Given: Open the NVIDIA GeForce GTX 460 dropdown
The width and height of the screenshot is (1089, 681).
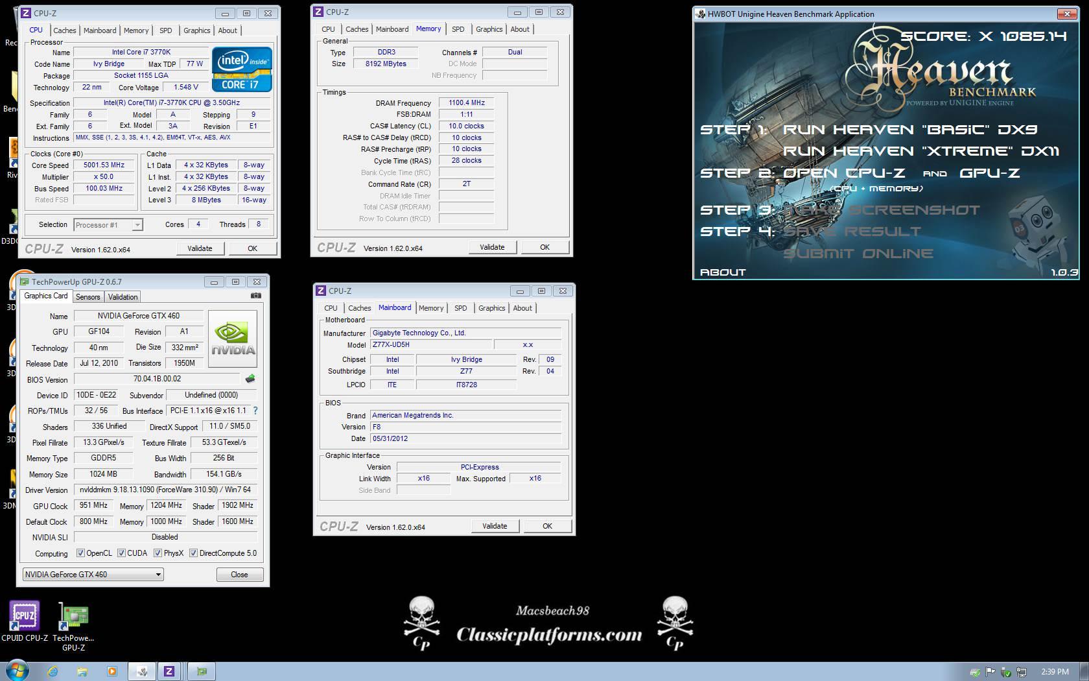Looking at the screenshot, I should pos(93,575).
